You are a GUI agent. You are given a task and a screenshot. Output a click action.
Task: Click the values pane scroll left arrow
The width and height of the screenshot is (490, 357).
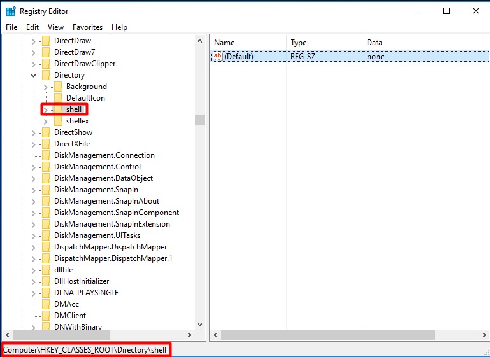tap(215, 335)
